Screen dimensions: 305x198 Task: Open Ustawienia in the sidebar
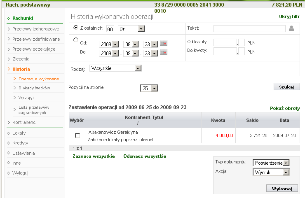click(x=23, y=153)
